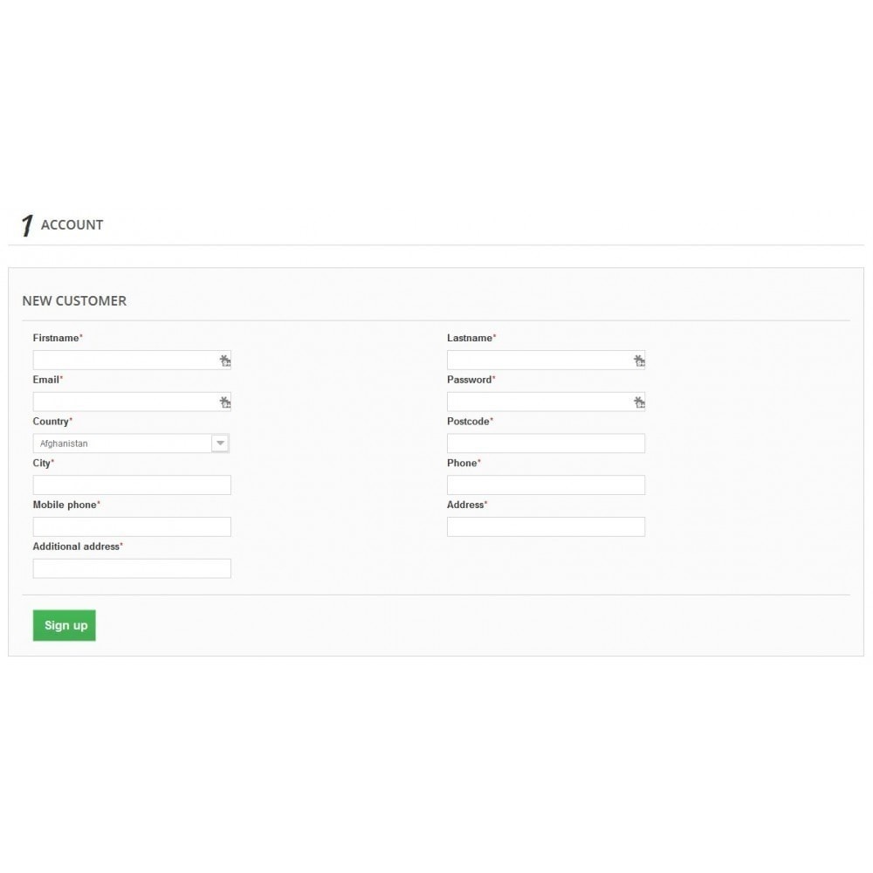Screen dimensions: 873x873
Task: Click the autofill icon in Lastname field
Action: 639,361
